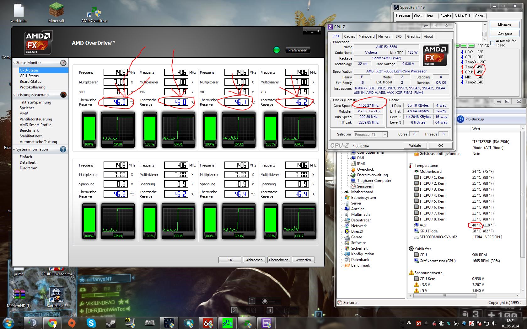Image resolution: width=527 pixels, height=329 pixels.
Task: Open the volume speaker icon in the system tray
Action: [495, 323]
